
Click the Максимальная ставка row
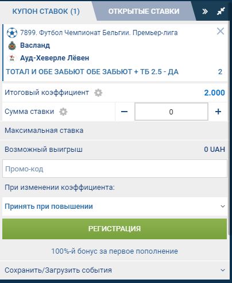point(115,131)
